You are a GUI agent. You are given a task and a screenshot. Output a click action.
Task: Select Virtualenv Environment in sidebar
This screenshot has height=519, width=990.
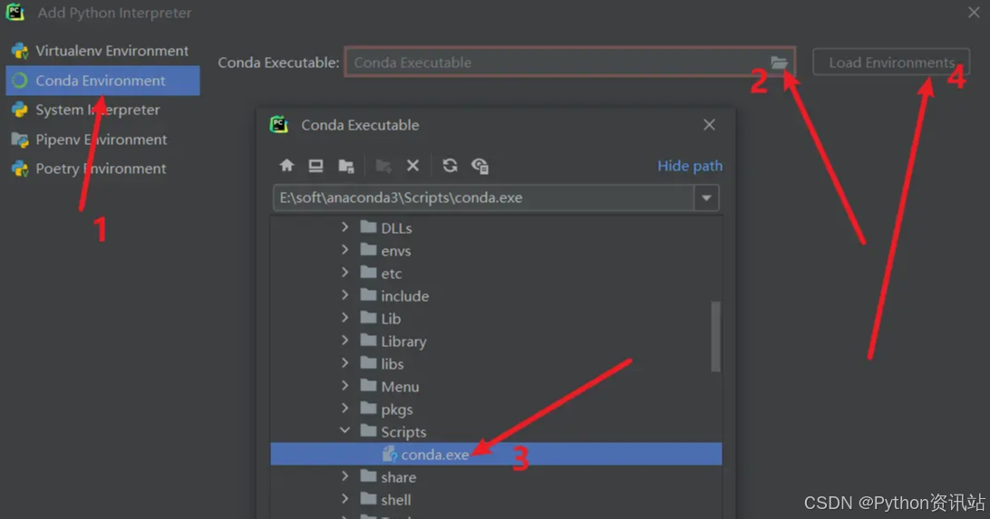pyautogui.click(x=103, y=51)
